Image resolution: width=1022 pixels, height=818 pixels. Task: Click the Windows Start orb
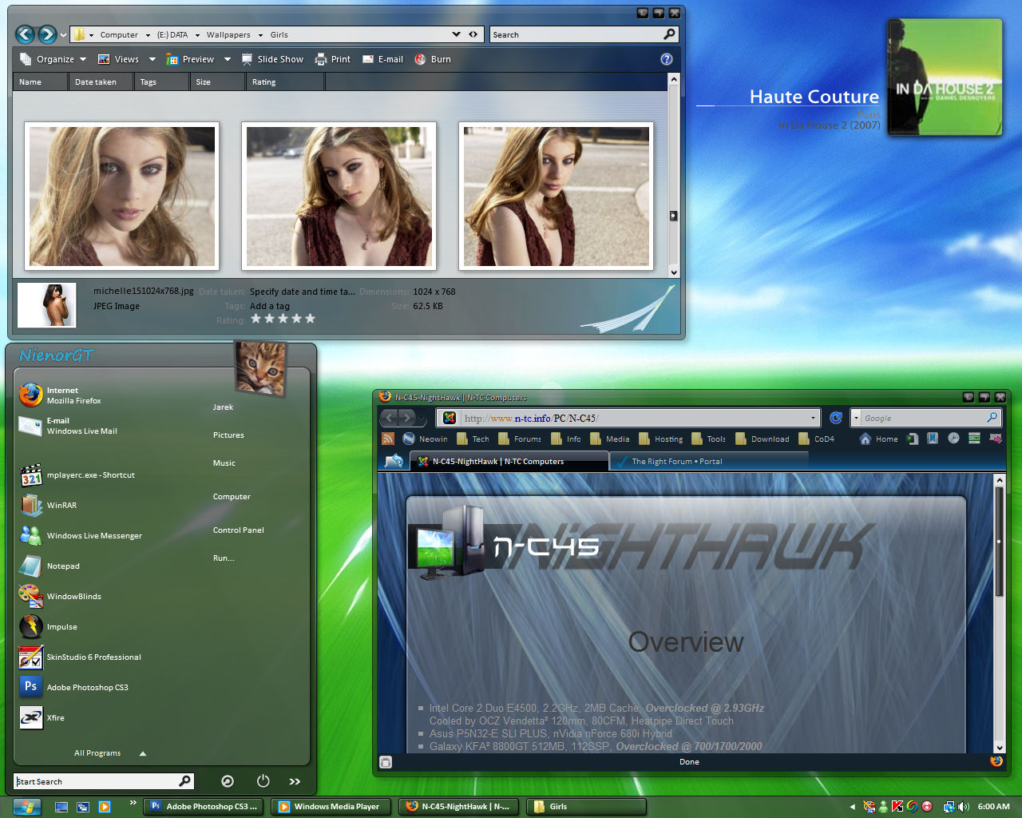[26, 807]
